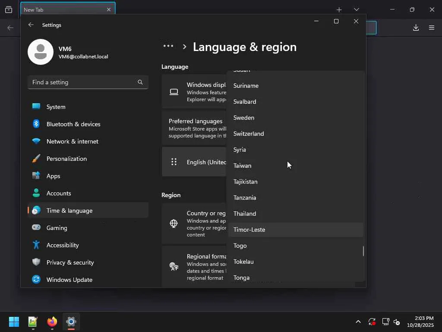Choose the highlighted Timor-Leste option
Image resolution: width=442 pixels, height=332 pixels.
click(x=295, y=230)
